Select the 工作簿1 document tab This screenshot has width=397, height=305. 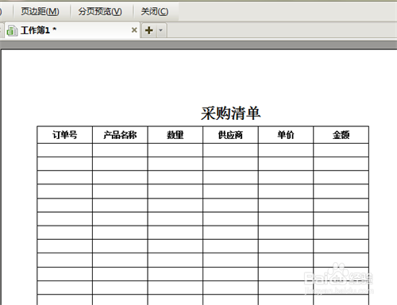click(x=72, y=30)
